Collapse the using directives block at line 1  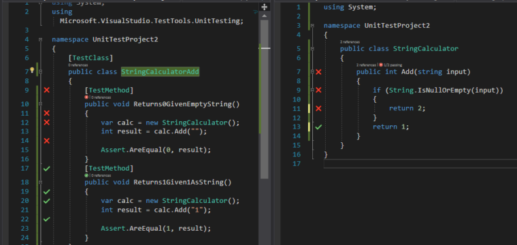click(x=40, y=3)
